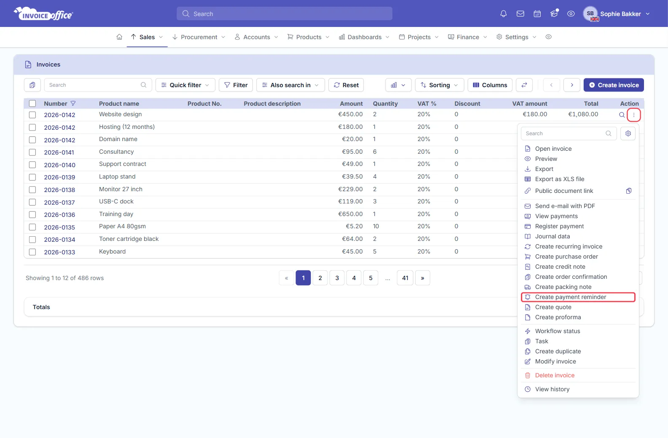Click the eye icon after Settings menu
Image resolution: width=668 pixels, height=438 pixels.
click(548, 37)
